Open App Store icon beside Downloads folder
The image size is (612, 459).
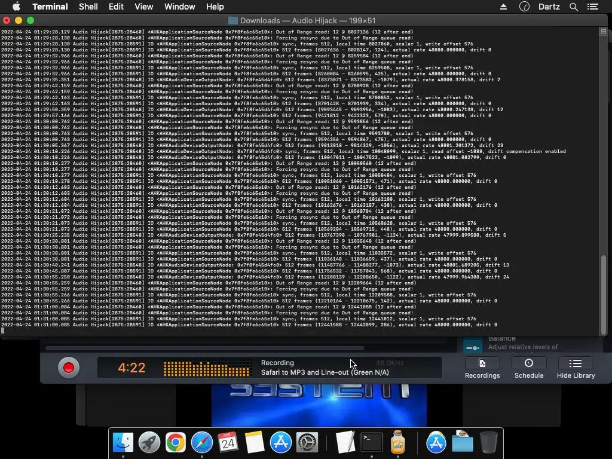(x=436, y=442)
